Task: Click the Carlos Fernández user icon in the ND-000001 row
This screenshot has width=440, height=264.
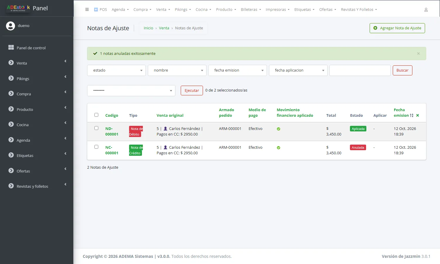Action: coord(165,128)
